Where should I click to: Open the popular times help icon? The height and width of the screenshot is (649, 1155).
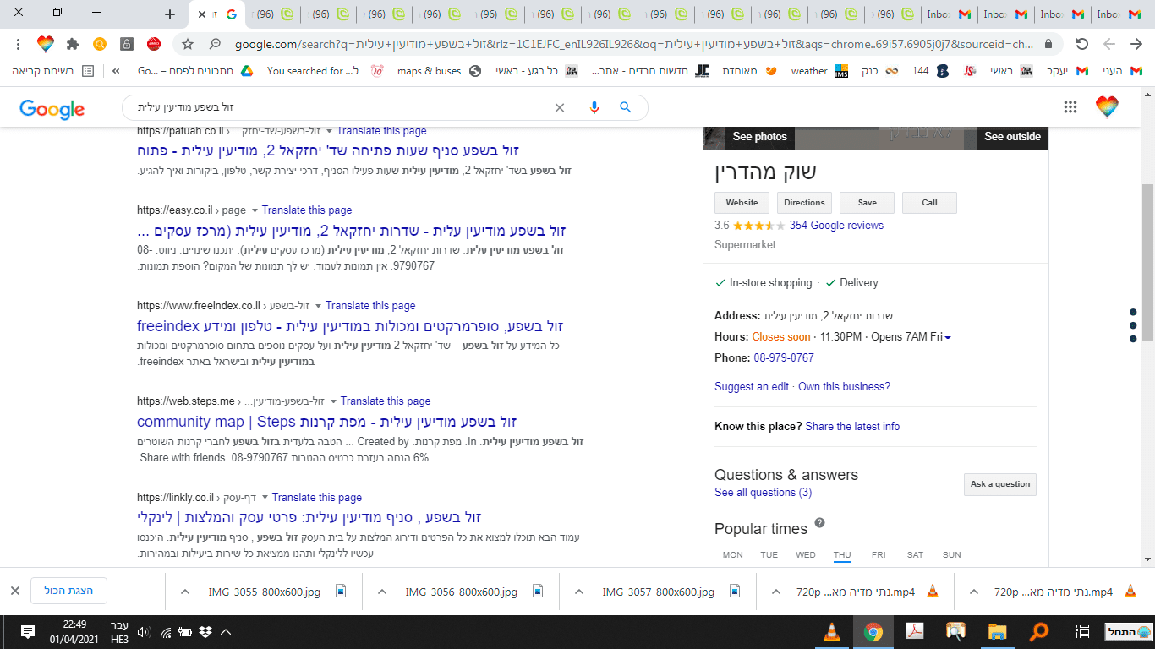(x=819, y=523)
